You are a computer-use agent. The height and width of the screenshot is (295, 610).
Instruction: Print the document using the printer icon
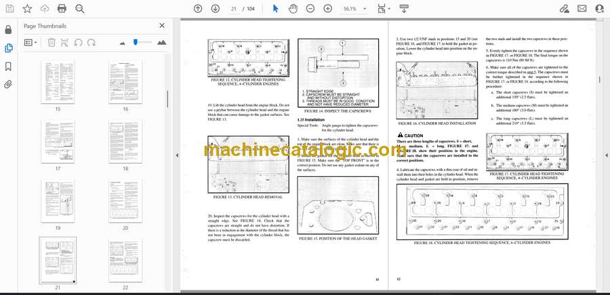[62, 9]
